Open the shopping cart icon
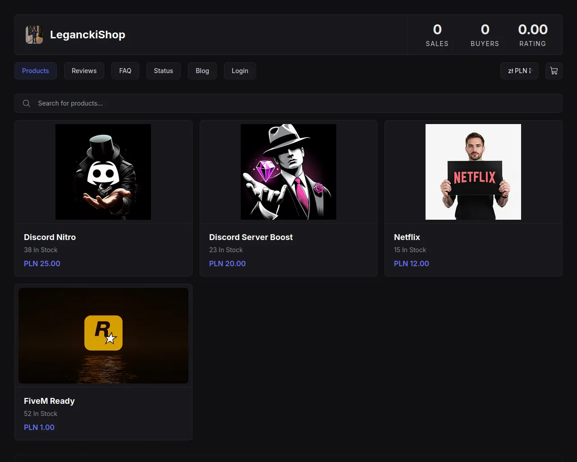This screenshot has height=462, width=577. point(554,71)
